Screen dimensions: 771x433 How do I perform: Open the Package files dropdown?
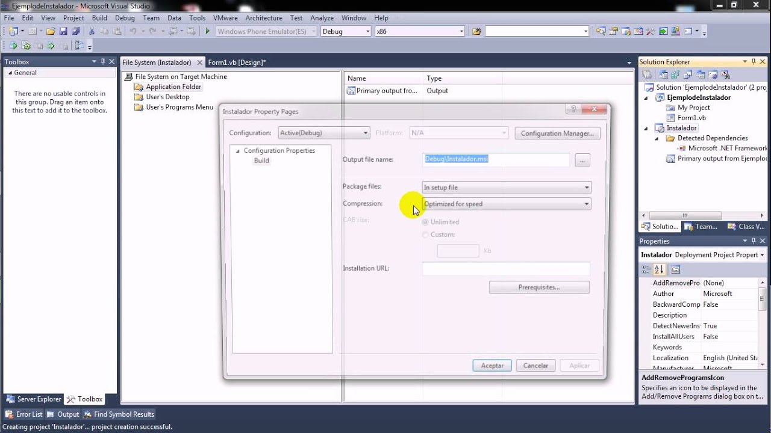(507, 188)
